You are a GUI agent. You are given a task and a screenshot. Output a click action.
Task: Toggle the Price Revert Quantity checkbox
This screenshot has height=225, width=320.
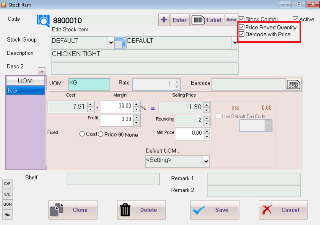[x=242, y=27]
